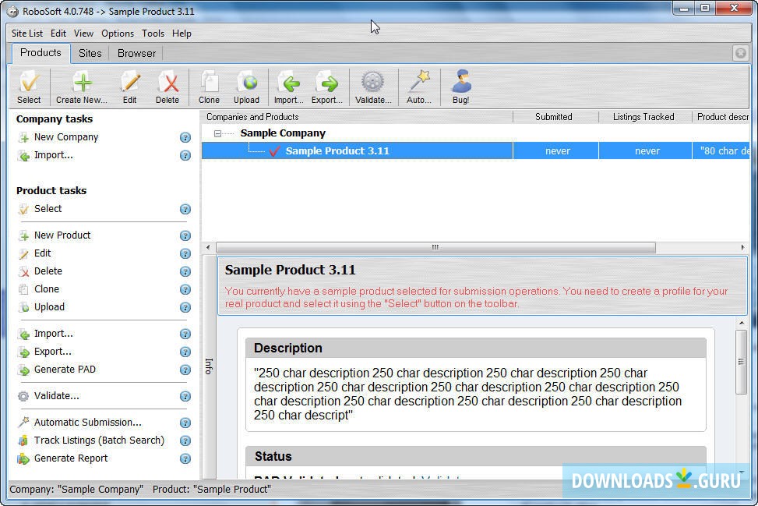The image size is (758, 506).
Task: Open help for company Import task
Action: 185,155
